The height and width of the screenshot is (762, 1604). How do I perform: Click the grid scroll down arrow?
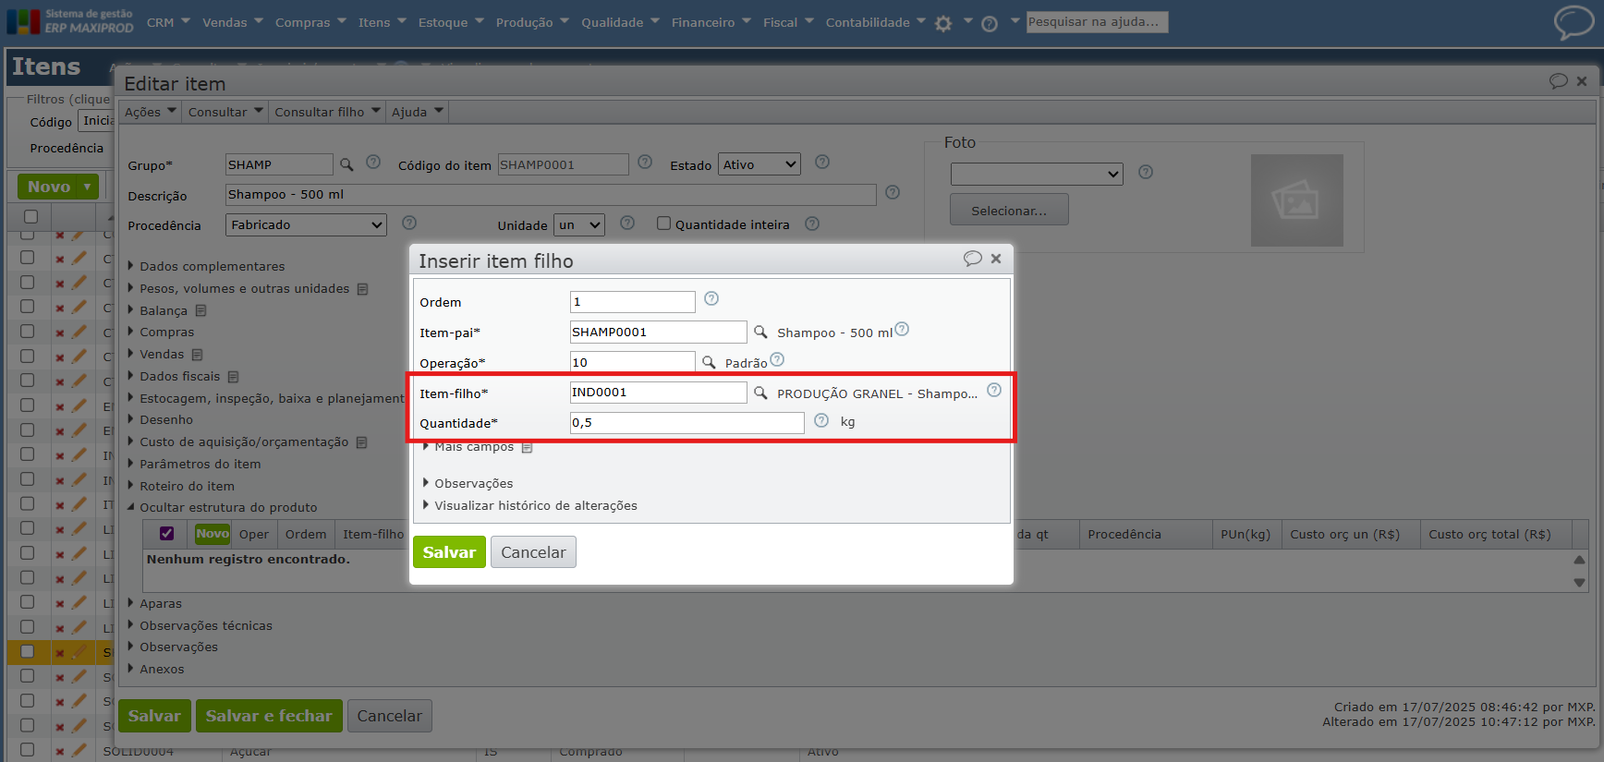[1579, 583]
